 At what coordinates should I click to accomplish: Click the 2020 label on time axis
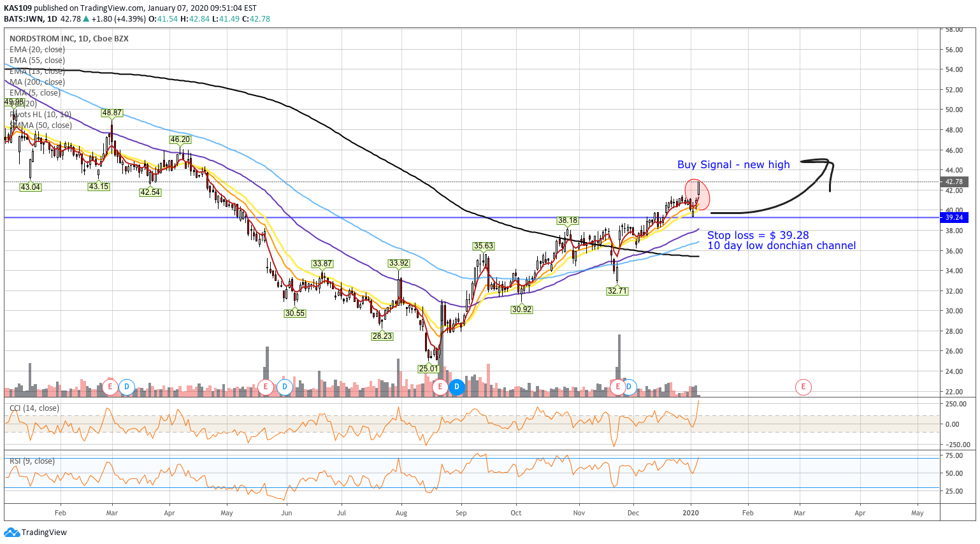(691, 513)
